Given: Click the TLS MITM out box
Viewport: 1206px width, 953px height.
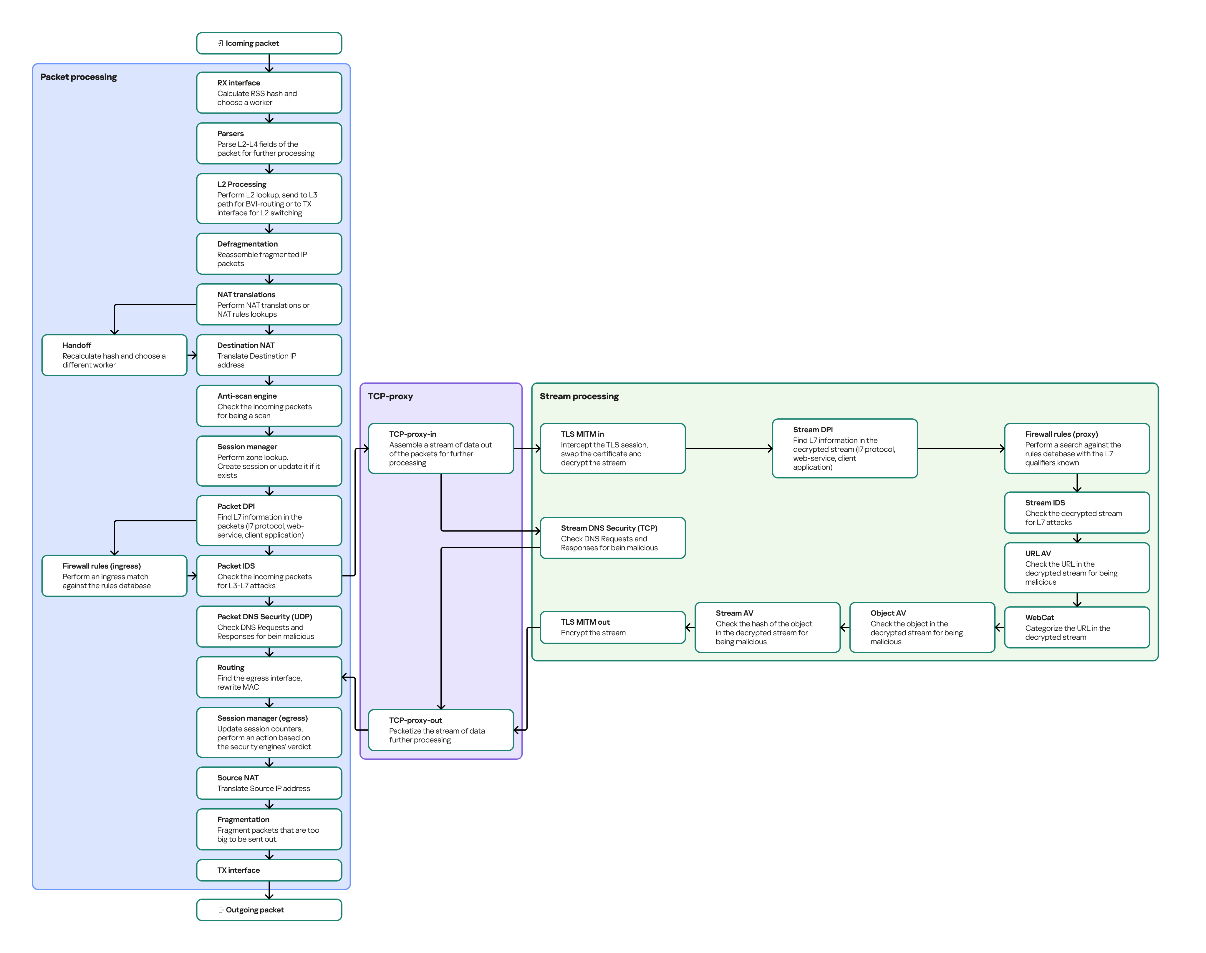Looking at the screenshot, I should pos(613,628).
